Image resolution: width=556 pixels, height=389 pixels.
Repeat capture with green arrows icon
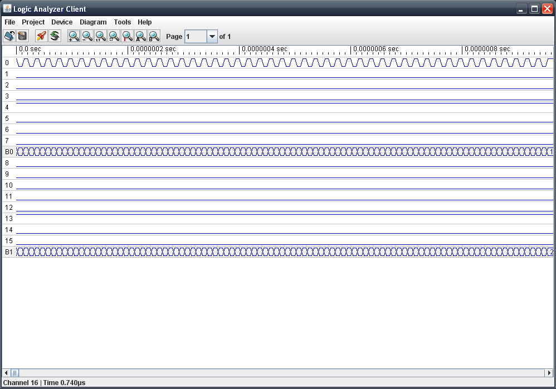pos(55,36)
